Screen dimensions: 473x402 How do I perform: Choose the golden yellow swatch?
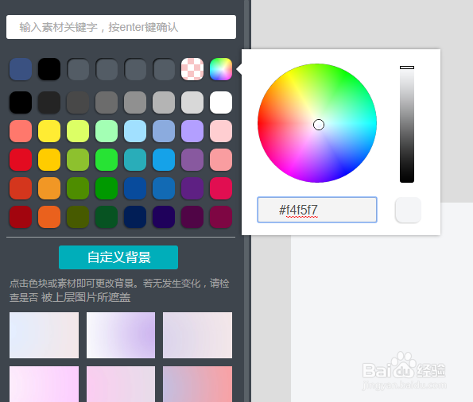click(x=49, y=160)
